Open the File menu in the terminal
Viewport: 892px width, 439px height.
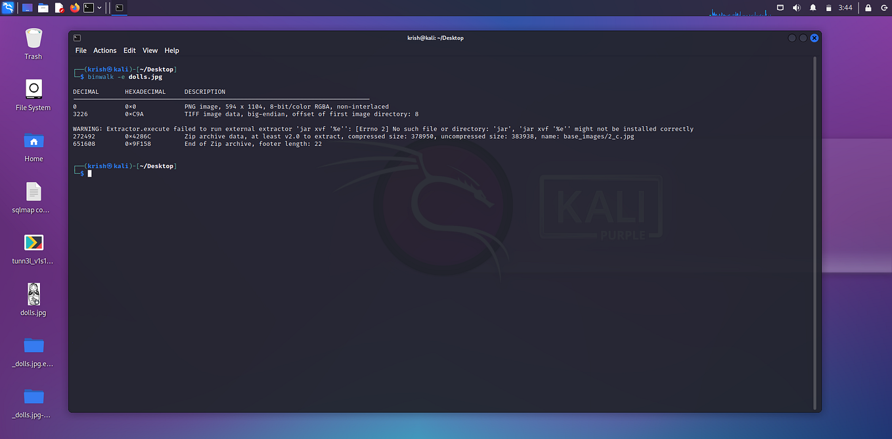[x=80, y=50]
